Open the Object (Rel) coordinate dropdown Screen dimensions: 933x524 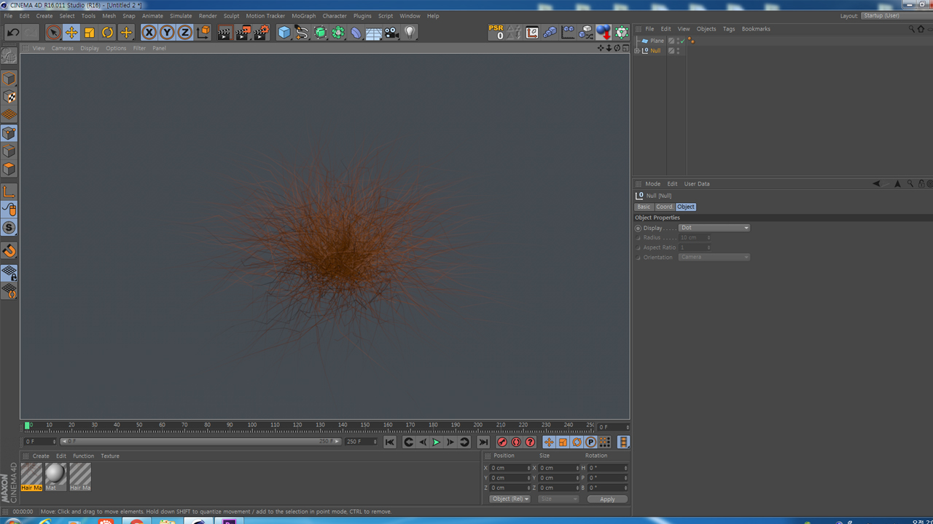click(x=510, y=499)
